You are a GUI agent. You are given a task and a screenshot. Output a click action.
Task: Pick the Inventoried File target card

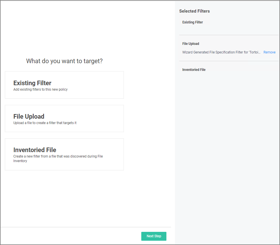tap(64, 154)
